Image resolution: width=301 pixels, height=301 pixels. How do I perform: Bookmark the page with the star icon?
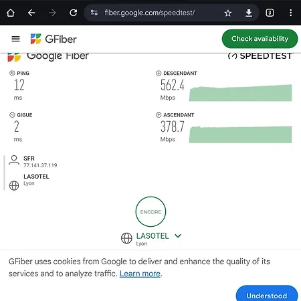coord(228,13)
